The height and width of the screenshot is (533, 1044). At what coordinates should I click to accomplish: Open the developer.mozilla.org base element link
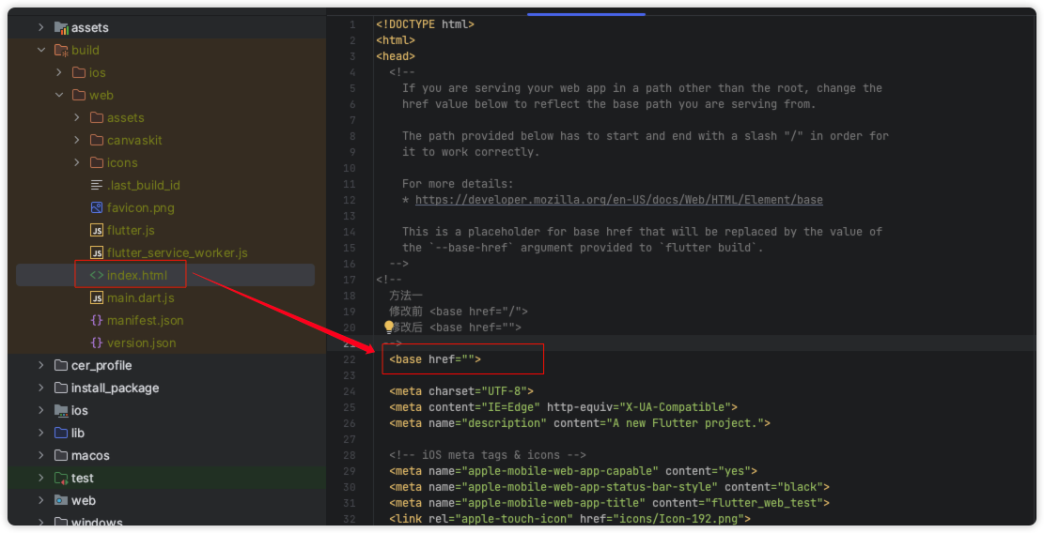click(x=618, y=200)
